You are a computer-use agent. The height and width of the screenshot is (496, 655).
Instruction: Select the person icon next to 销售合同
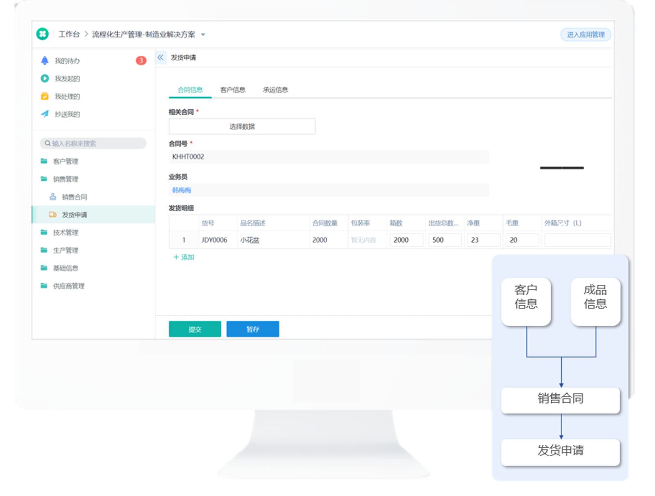52,197
